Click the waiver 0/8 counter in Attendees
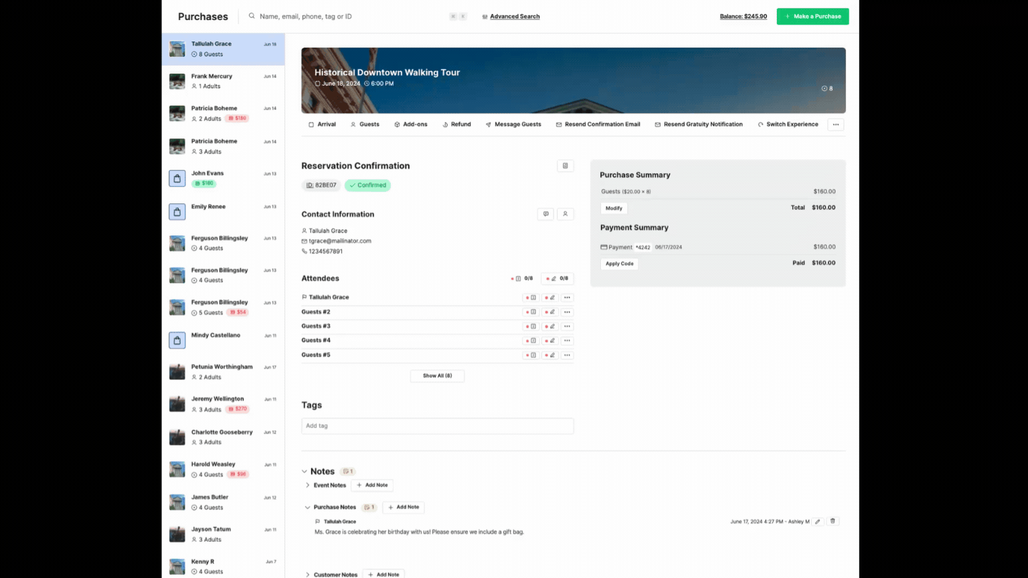The height and width of the screenshot is (578, 1028). point(523,278)
